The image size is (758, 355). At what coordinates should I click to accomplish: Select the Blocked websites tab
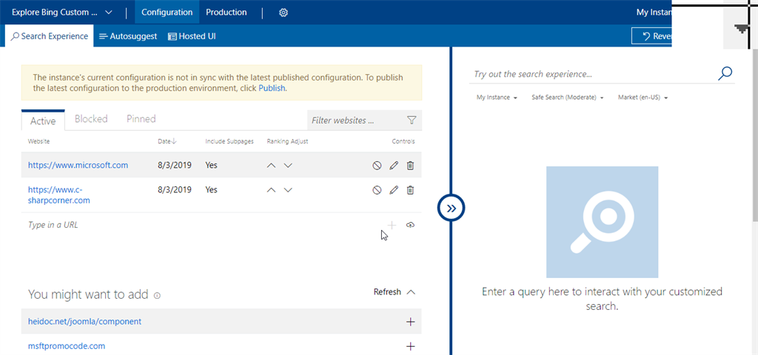91,119
